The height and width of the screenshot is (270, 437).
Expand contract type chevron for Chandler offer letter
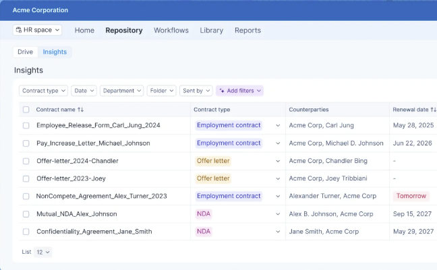pos(278,161)
